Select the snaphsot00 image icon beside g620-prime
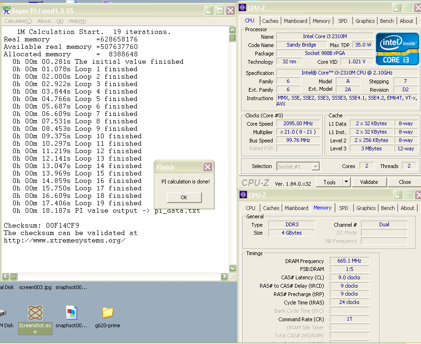421x344 pixels. pos(72,312)
